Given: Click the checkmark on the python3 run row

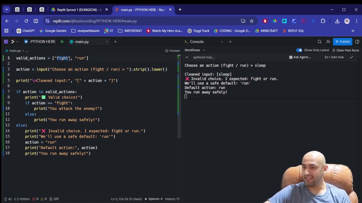Looking at the screenshot, I should 352,57.
